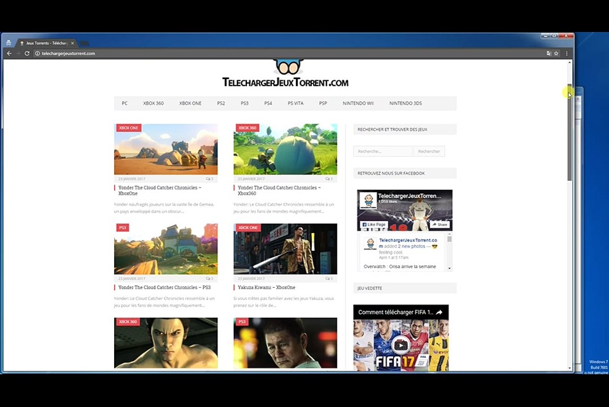Click the Facebook Like Page button
The image size is (609, 407).
pyautogui.click(x=374, y=224)
